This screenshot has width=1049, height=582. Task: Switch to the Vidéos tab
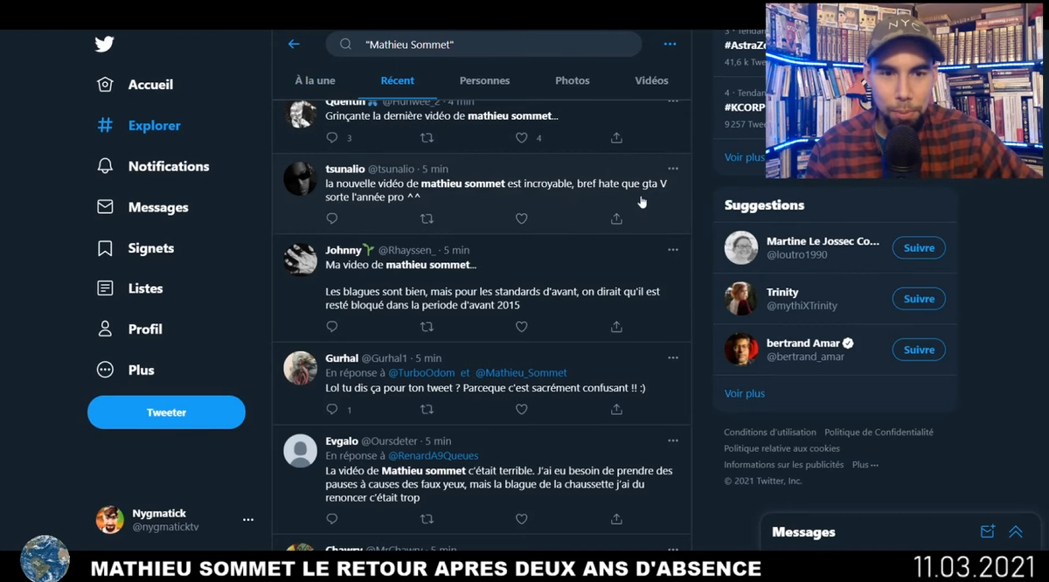pos(651,80)
